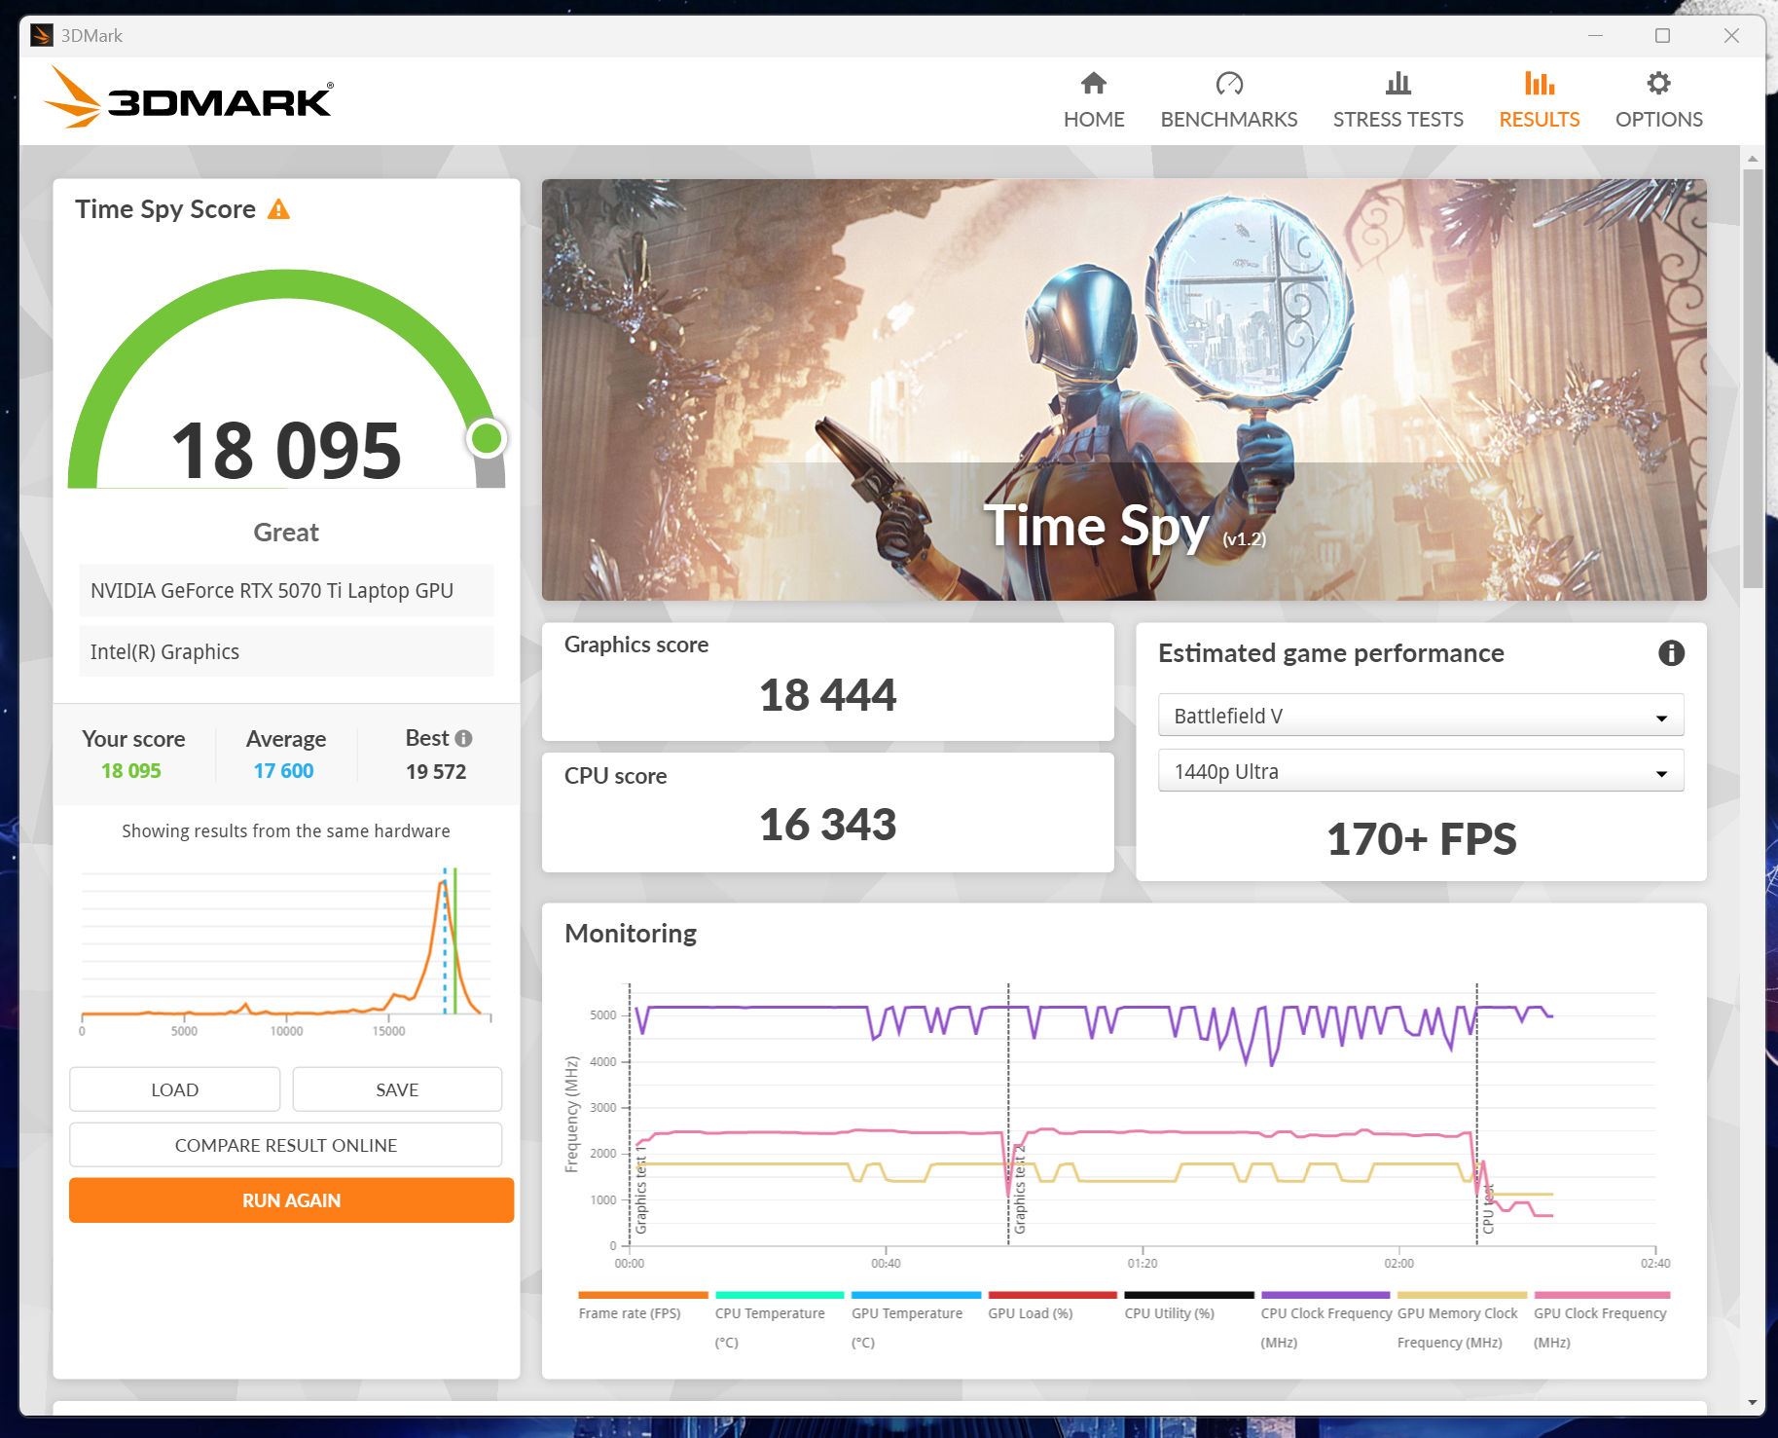Image resolution: width=1778 pixels, height=1438 pixels.
Task: Switch to the BENCHMARKS label
Action: [x=1229, y=119]
